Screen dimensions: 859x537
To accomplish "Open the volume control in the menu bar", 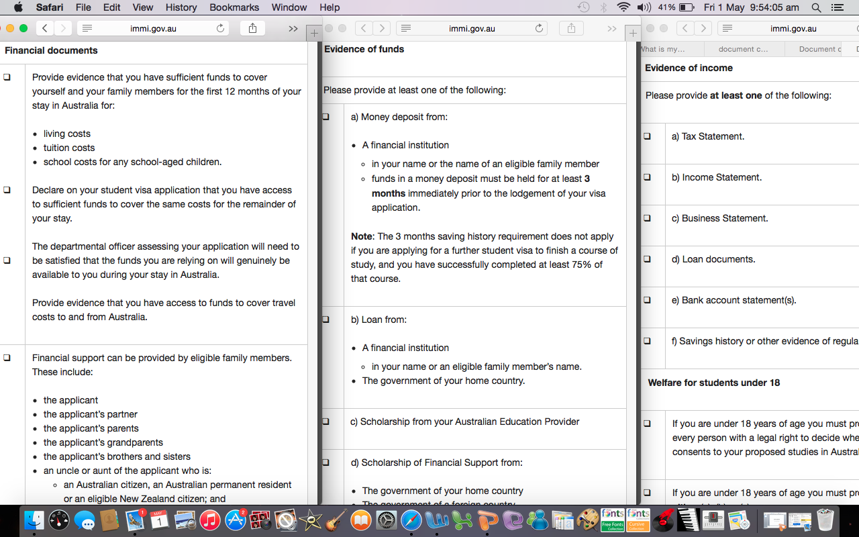I will pyautogui.click(x=644, y=7).
